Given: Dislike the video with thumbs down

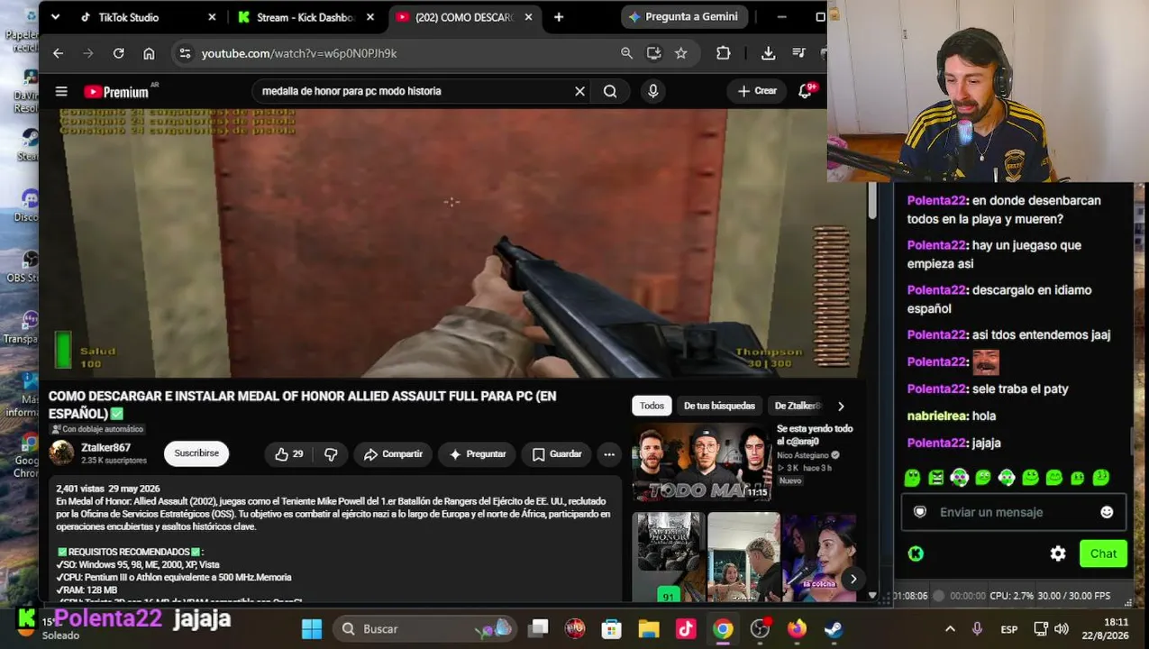Looking at the screenshot, I should 331,454.
